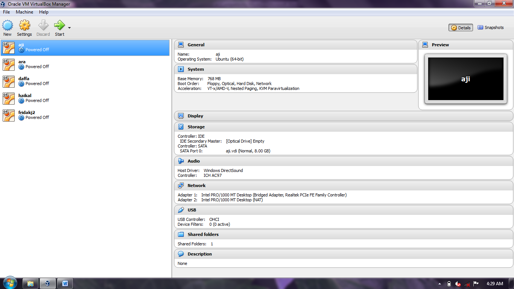Screen dimensions: 514x289
Task: Click the Description section speech icon
Action: [181, 254]
